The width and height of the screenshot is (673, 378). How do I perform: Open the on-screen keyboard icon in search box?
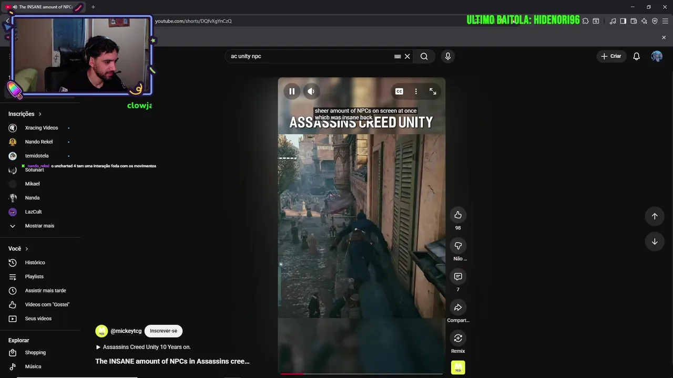[397, 56]
